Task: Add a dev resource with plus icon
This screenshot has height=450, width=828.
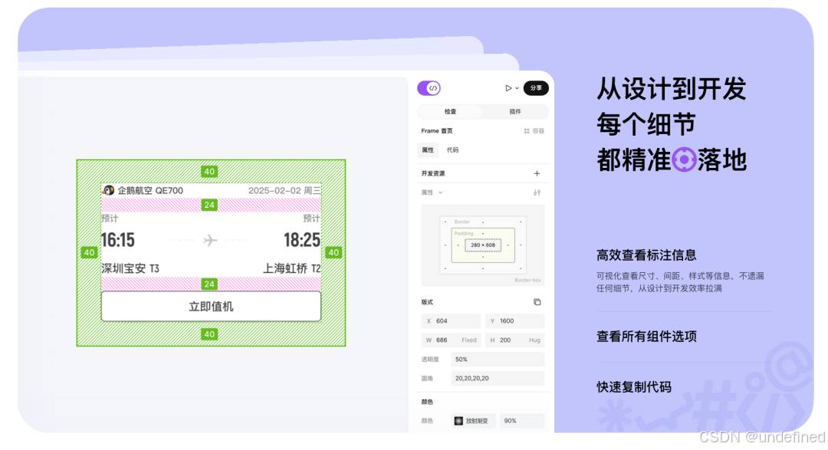Action: tap(537, 173)
